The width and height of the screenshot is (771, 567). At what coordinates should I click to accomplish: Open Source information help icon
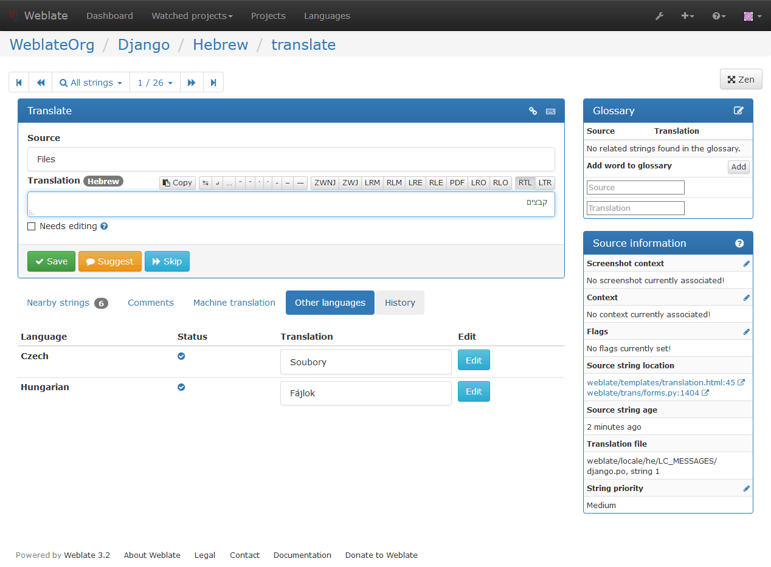[x=739, y=243]
